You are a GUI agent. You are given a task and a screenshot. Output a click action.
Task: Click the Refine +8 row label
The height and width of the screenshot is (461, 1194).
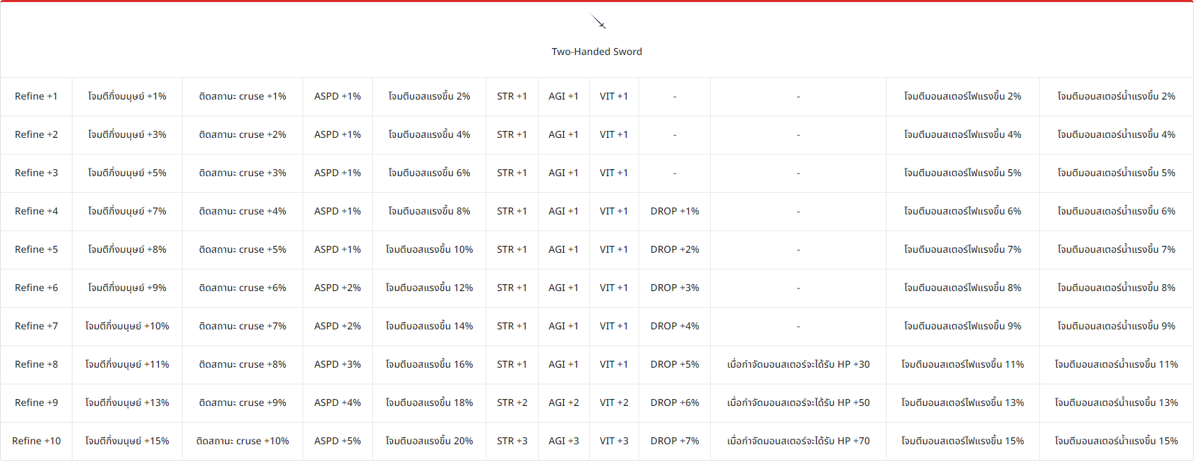coord(36,364)
